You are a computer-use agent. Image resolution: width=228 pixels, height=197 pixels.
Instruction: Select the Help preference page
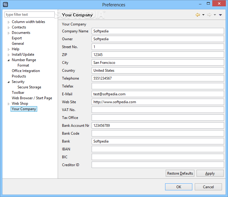point(15,49)
